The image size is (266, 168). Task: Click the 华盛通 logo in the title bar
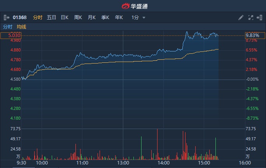[x=133, y=6]
